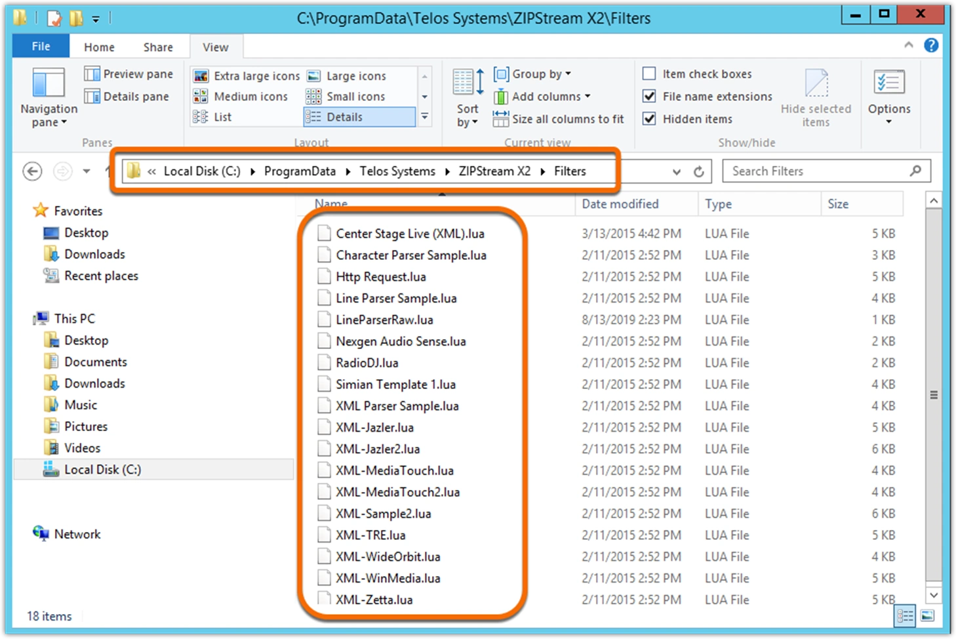Image resolution: width=956 pixels, height=639 pixels.
Task: Select Details layout view
Action: pos(359,117)
